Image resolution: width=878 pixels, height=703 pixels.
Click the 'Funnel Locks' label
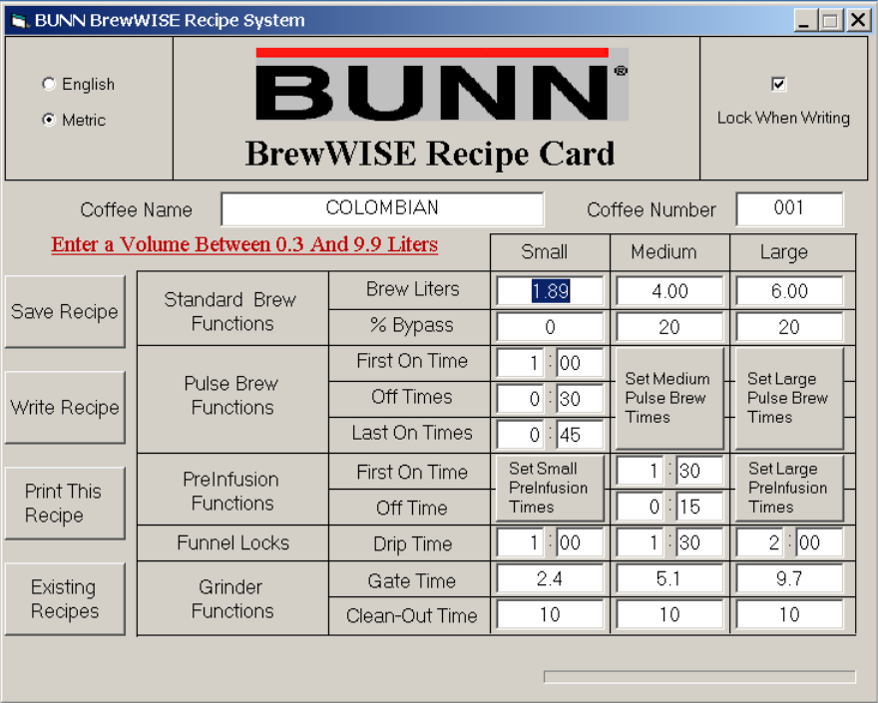coord(232,542)
